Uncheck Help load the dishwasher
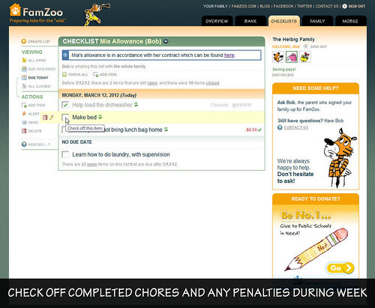Image resolution: width=375 pixels, height=308 pixels. (x=65, y=105)
